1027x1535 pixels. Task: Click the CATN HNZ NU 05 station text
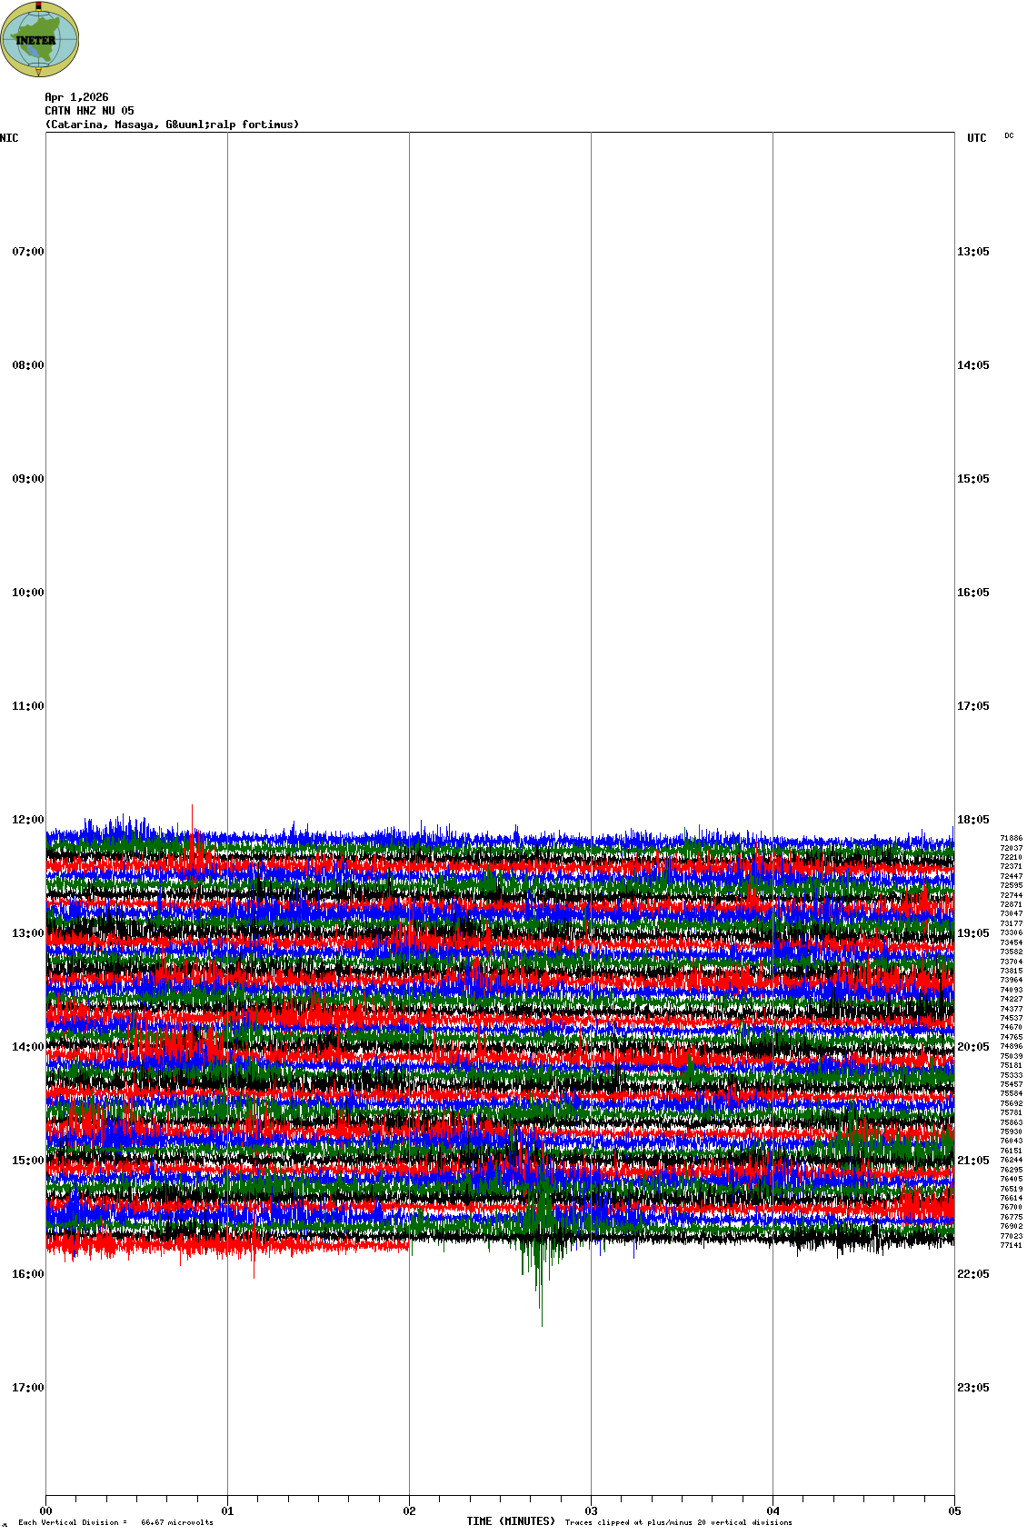(89, 111)
